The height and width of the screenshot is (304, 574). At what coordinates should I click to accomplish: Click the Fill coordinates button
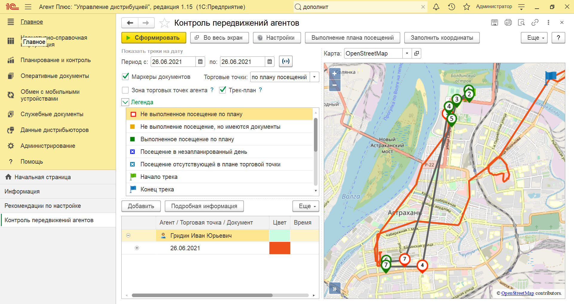coord(442,38)
